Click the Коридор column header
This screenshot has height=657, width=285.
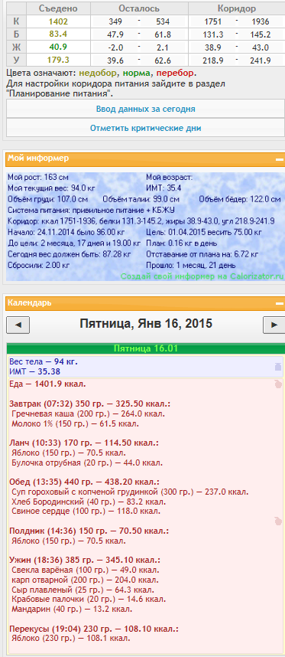coord(237,8)
